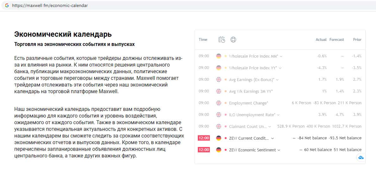Open the Avg Wk Earnings 3M YY event
The image size is (376, 178).
tap(251, 91)
